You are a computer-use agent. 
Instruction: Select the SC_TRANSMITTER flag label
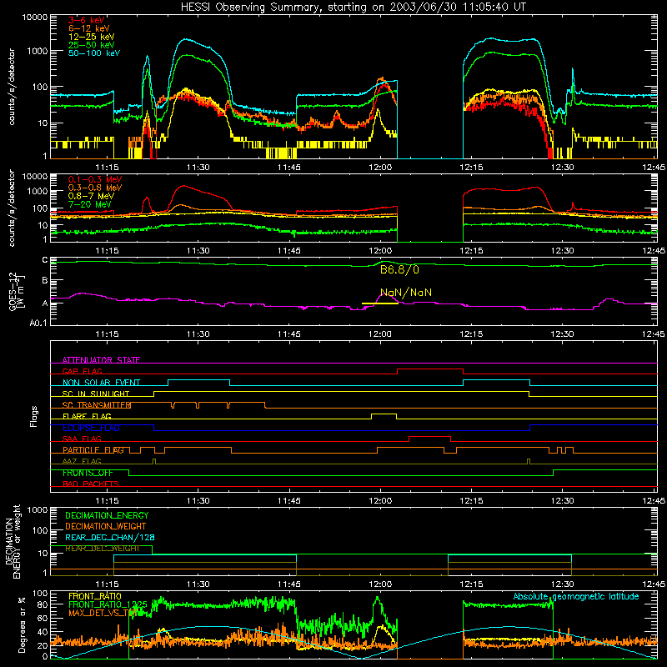tap(97, 405)
